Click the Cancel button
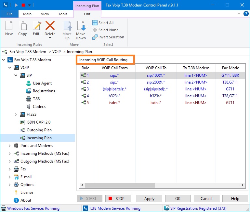The height and width of the screenshot is (212, 250). (x=206, y=199)
